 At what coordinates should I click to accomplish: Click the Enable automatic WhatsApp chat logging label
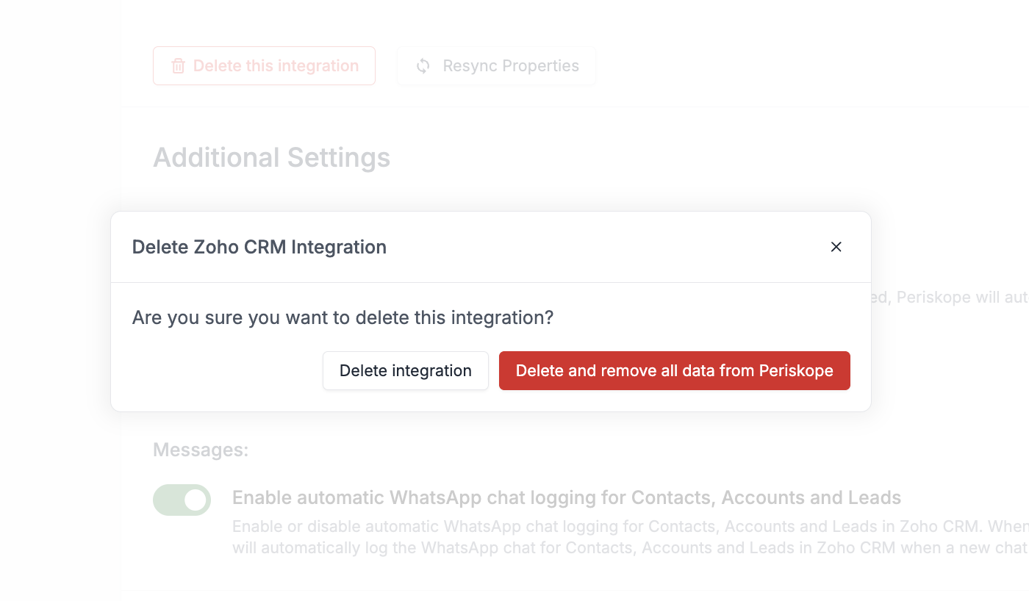pos(566,498)
